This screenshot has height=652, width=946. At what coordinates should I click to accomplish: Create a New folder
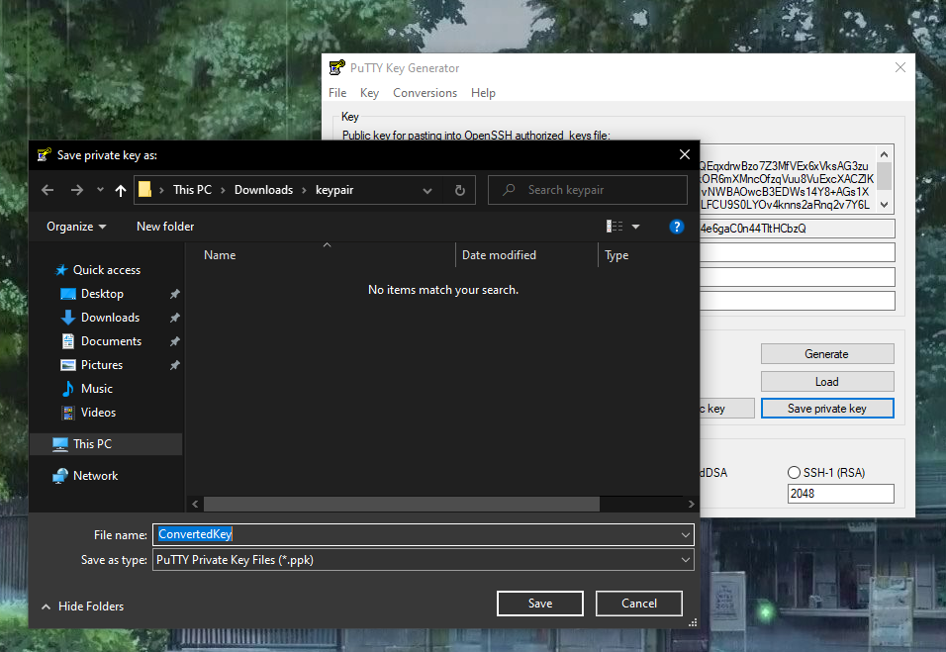(x=165, y=227)
